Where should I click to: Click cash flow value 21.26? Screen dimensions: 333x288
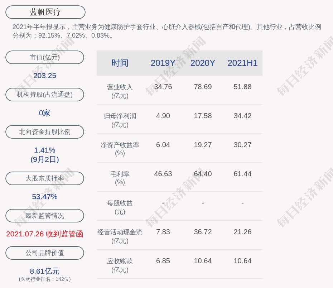pyautogui.click(x=242, y=232)
